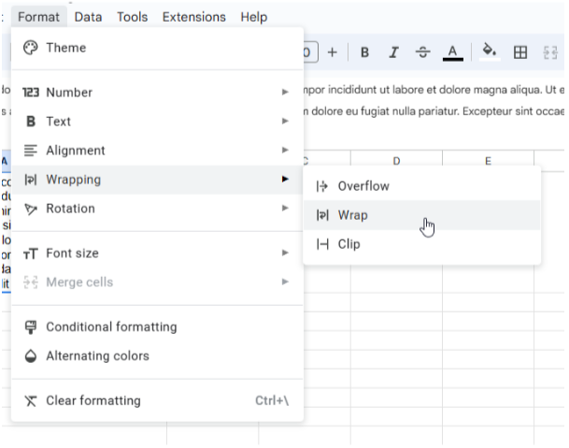Screen dimensions: 569x448
Task: Click the 123 Number icon
Action: coord(31,93)
